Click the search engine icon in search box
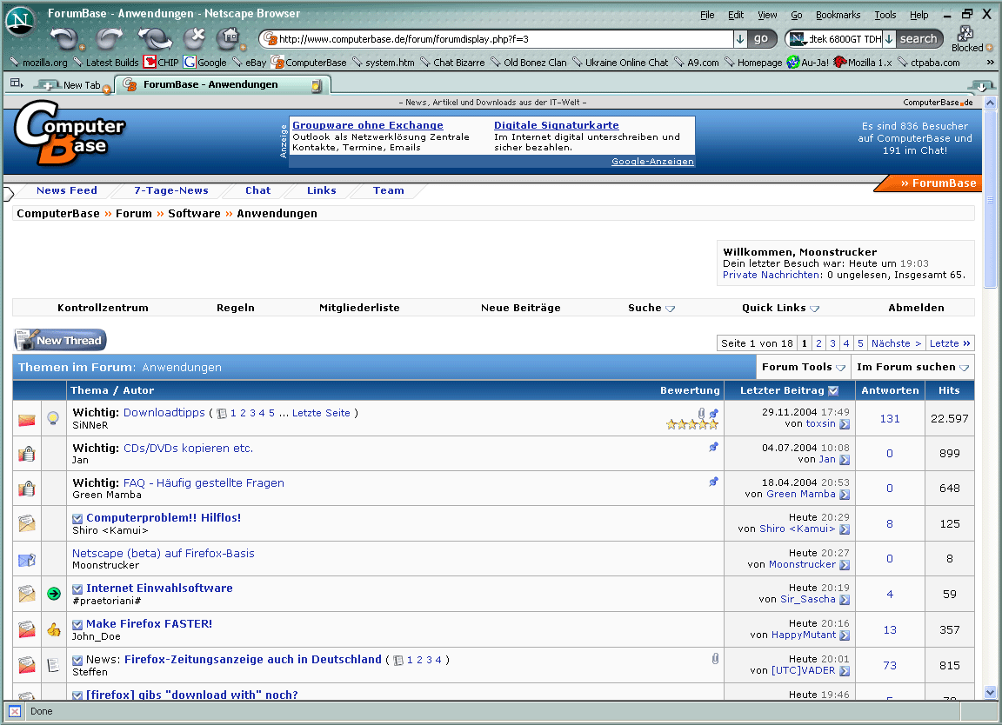1002x725 pixels. (797, 39)
